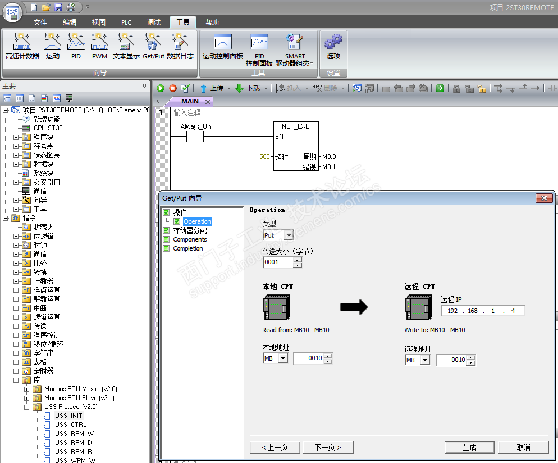Select CPU ST30 in project tree
Screen dimensions: 558x463
point(48,128)
